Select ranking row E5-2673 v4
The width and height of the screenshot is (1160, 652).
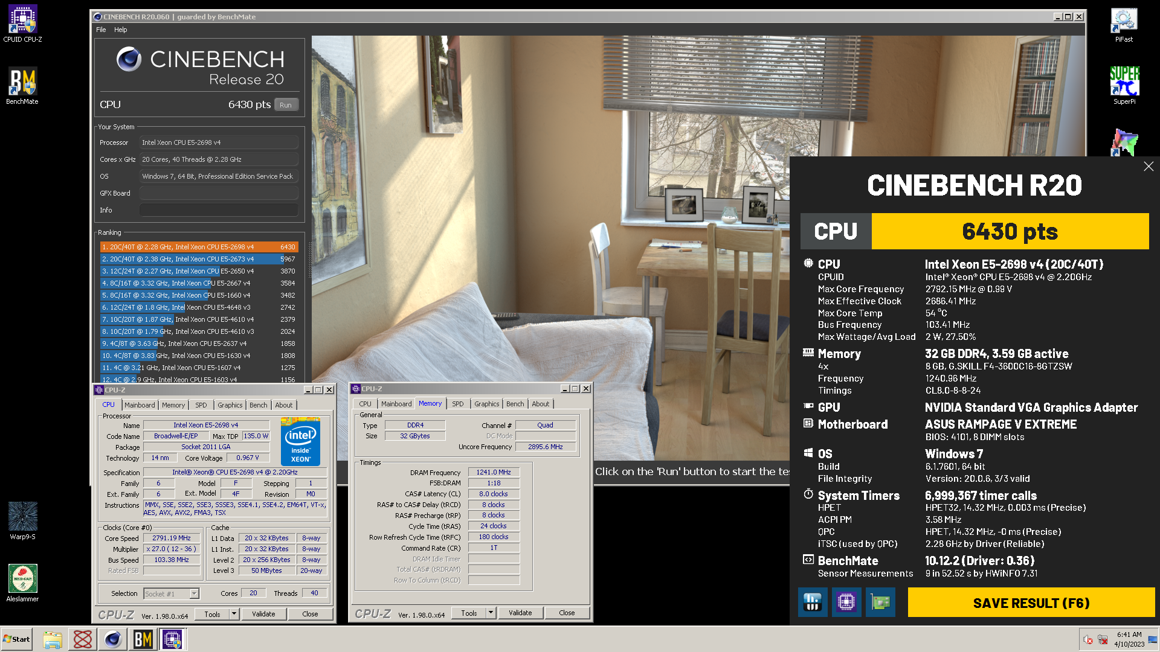click(x=199, y=259)
